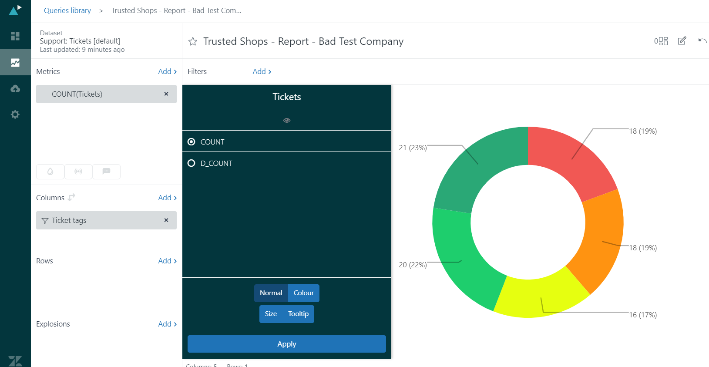Click the Apply button
709x367 pixels.
point(287,344)
